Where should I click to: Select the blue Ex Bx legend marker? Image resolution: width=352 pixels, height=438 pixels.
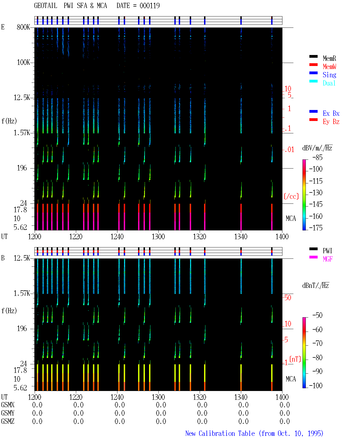[x=313, y=112]
